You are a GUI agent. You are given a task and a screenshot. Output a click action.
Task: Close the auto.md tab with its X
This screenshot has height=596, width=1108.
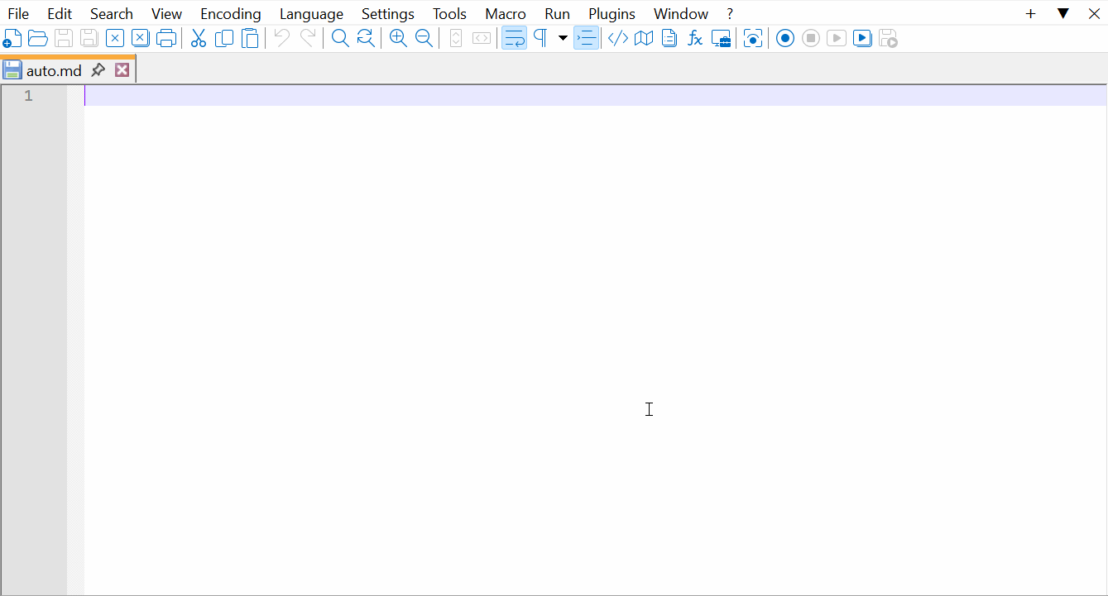tap(122, 70)
